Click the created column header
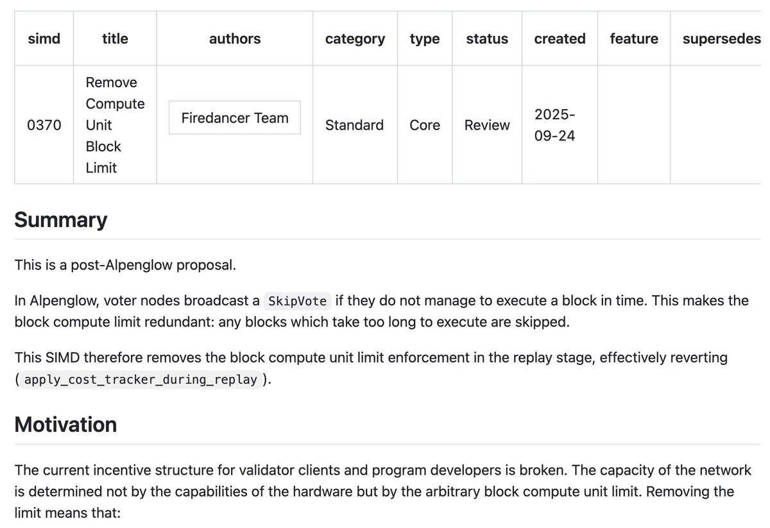Image resolution: width=770 pixels, height=528 pixels. point(560,38)
